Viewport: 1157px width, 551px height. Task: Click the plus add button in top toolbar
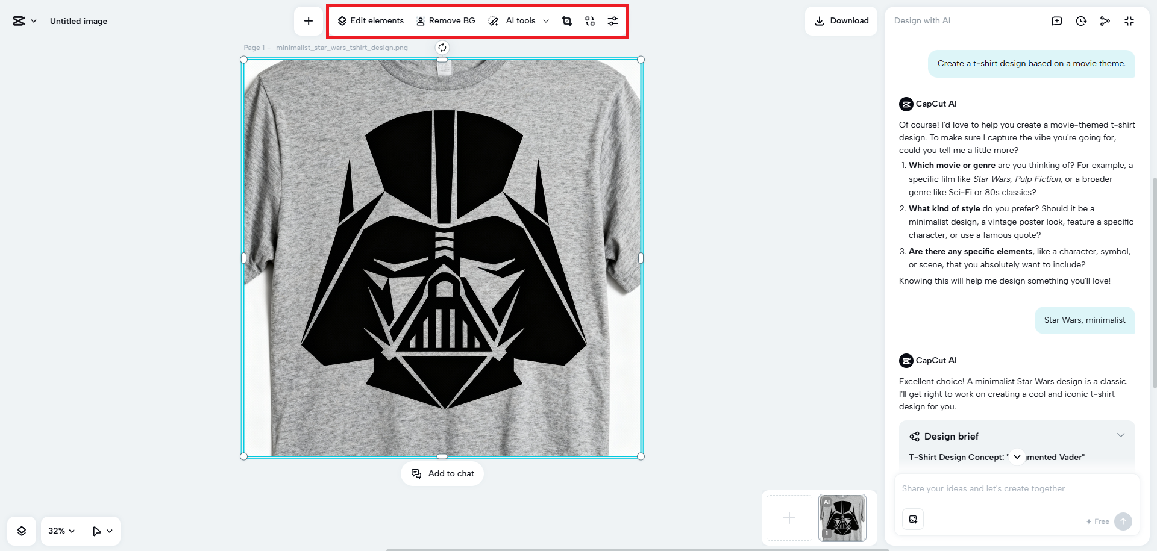point(309,21)
